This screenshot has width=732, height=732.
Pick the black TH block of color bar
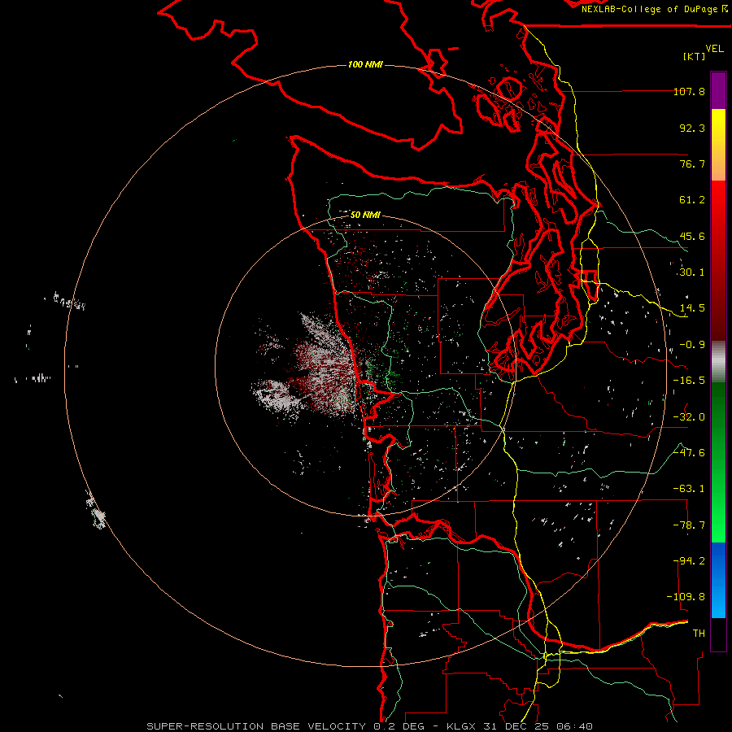pyautogui.click(x=718, y=634)
